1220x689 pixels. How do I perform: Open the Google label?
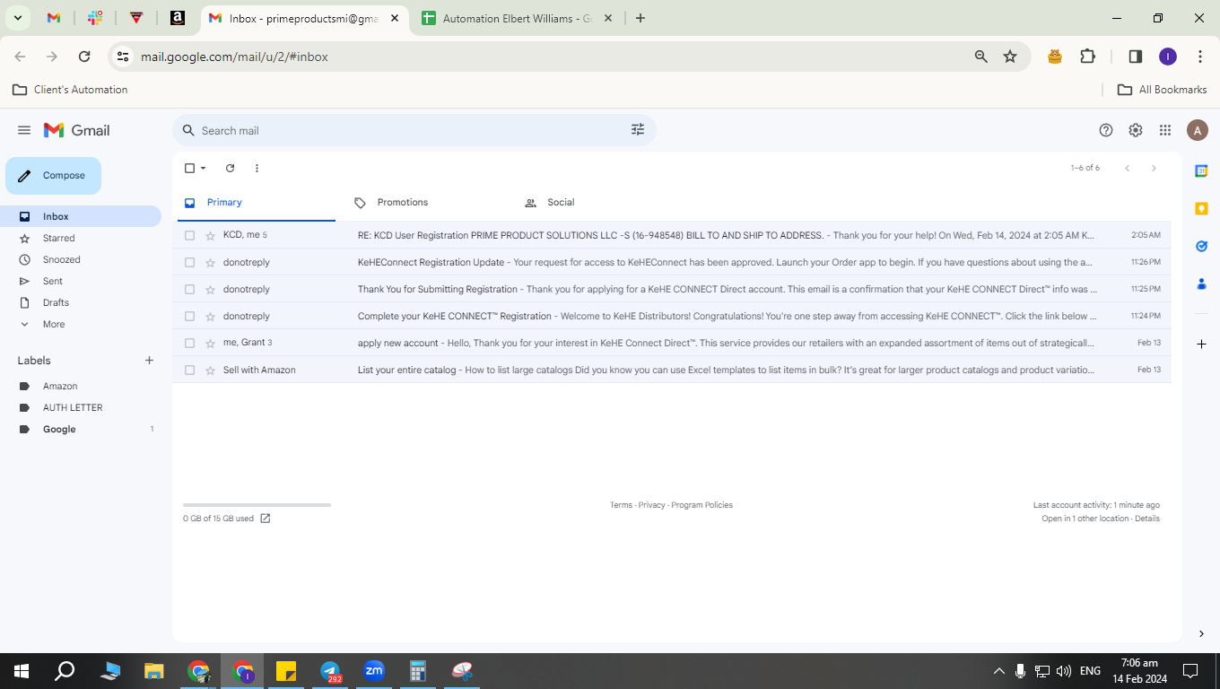pyautogui.click(x=59, y=429)
